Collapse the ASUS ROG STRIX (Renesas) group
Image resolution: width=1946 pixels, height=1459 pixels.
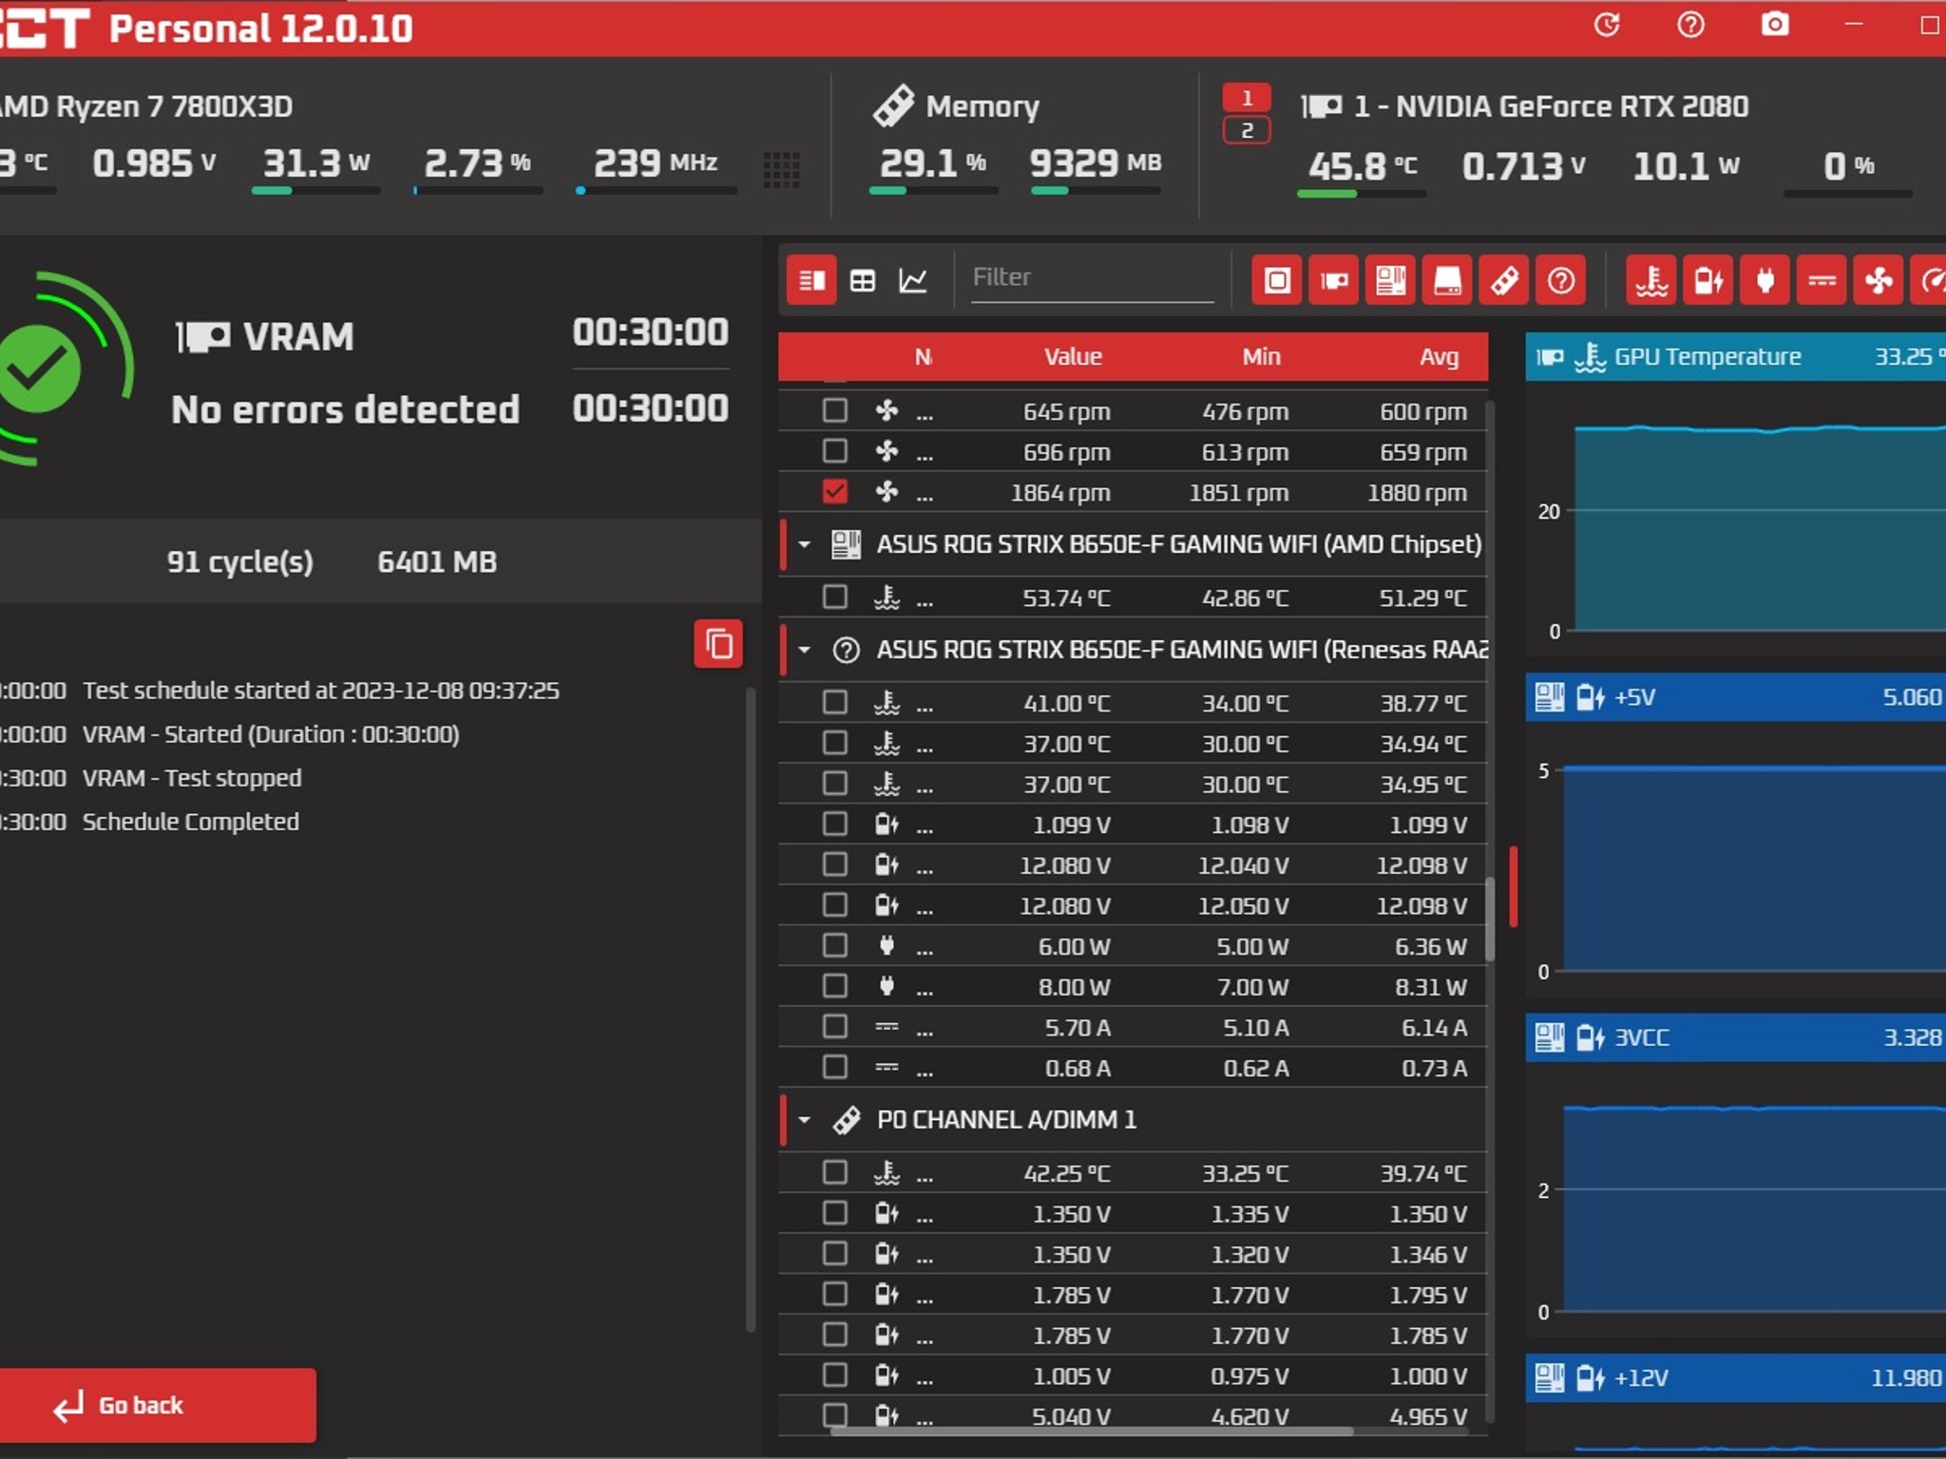coord(805,650)
